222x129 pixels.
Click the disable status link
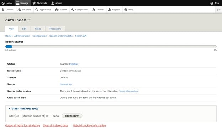pos(74,64)
